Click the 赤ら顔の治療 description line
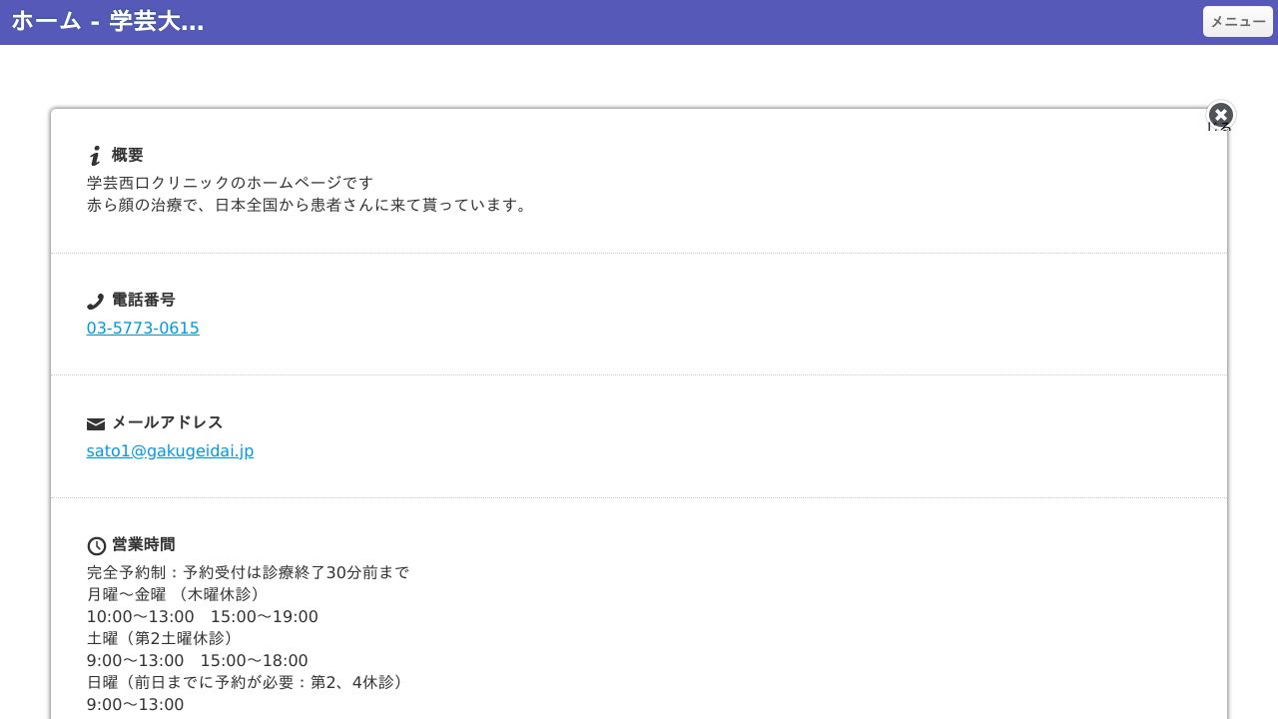 pos(308,205)
